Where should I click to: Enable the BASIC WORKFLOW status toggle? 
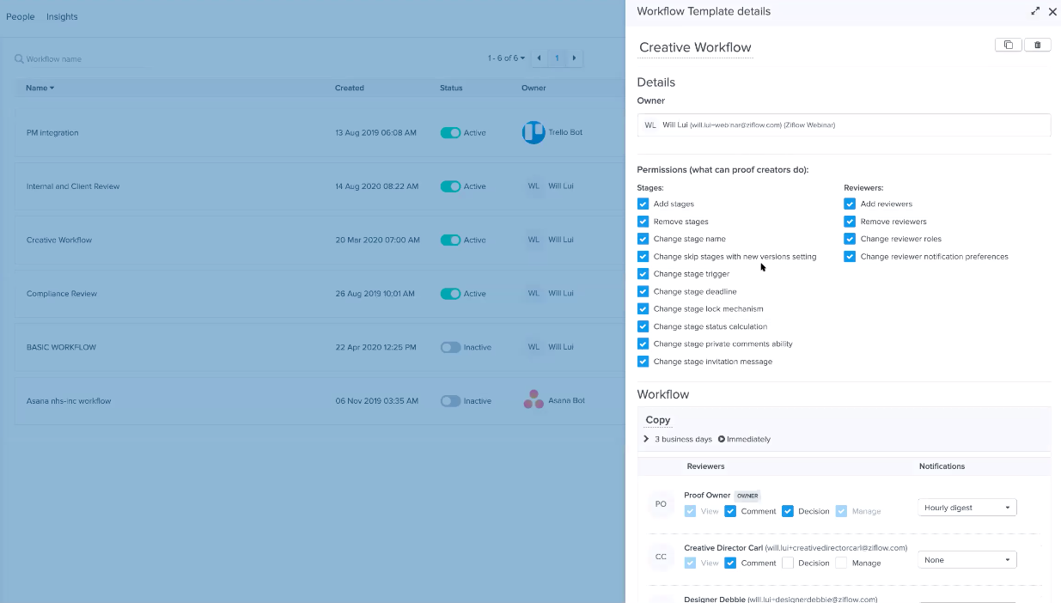pyautogui.click(x=450, y=347)
